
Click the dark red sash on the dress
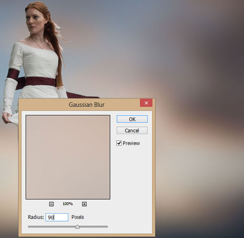pyautogui.click(x=40, y=81)
